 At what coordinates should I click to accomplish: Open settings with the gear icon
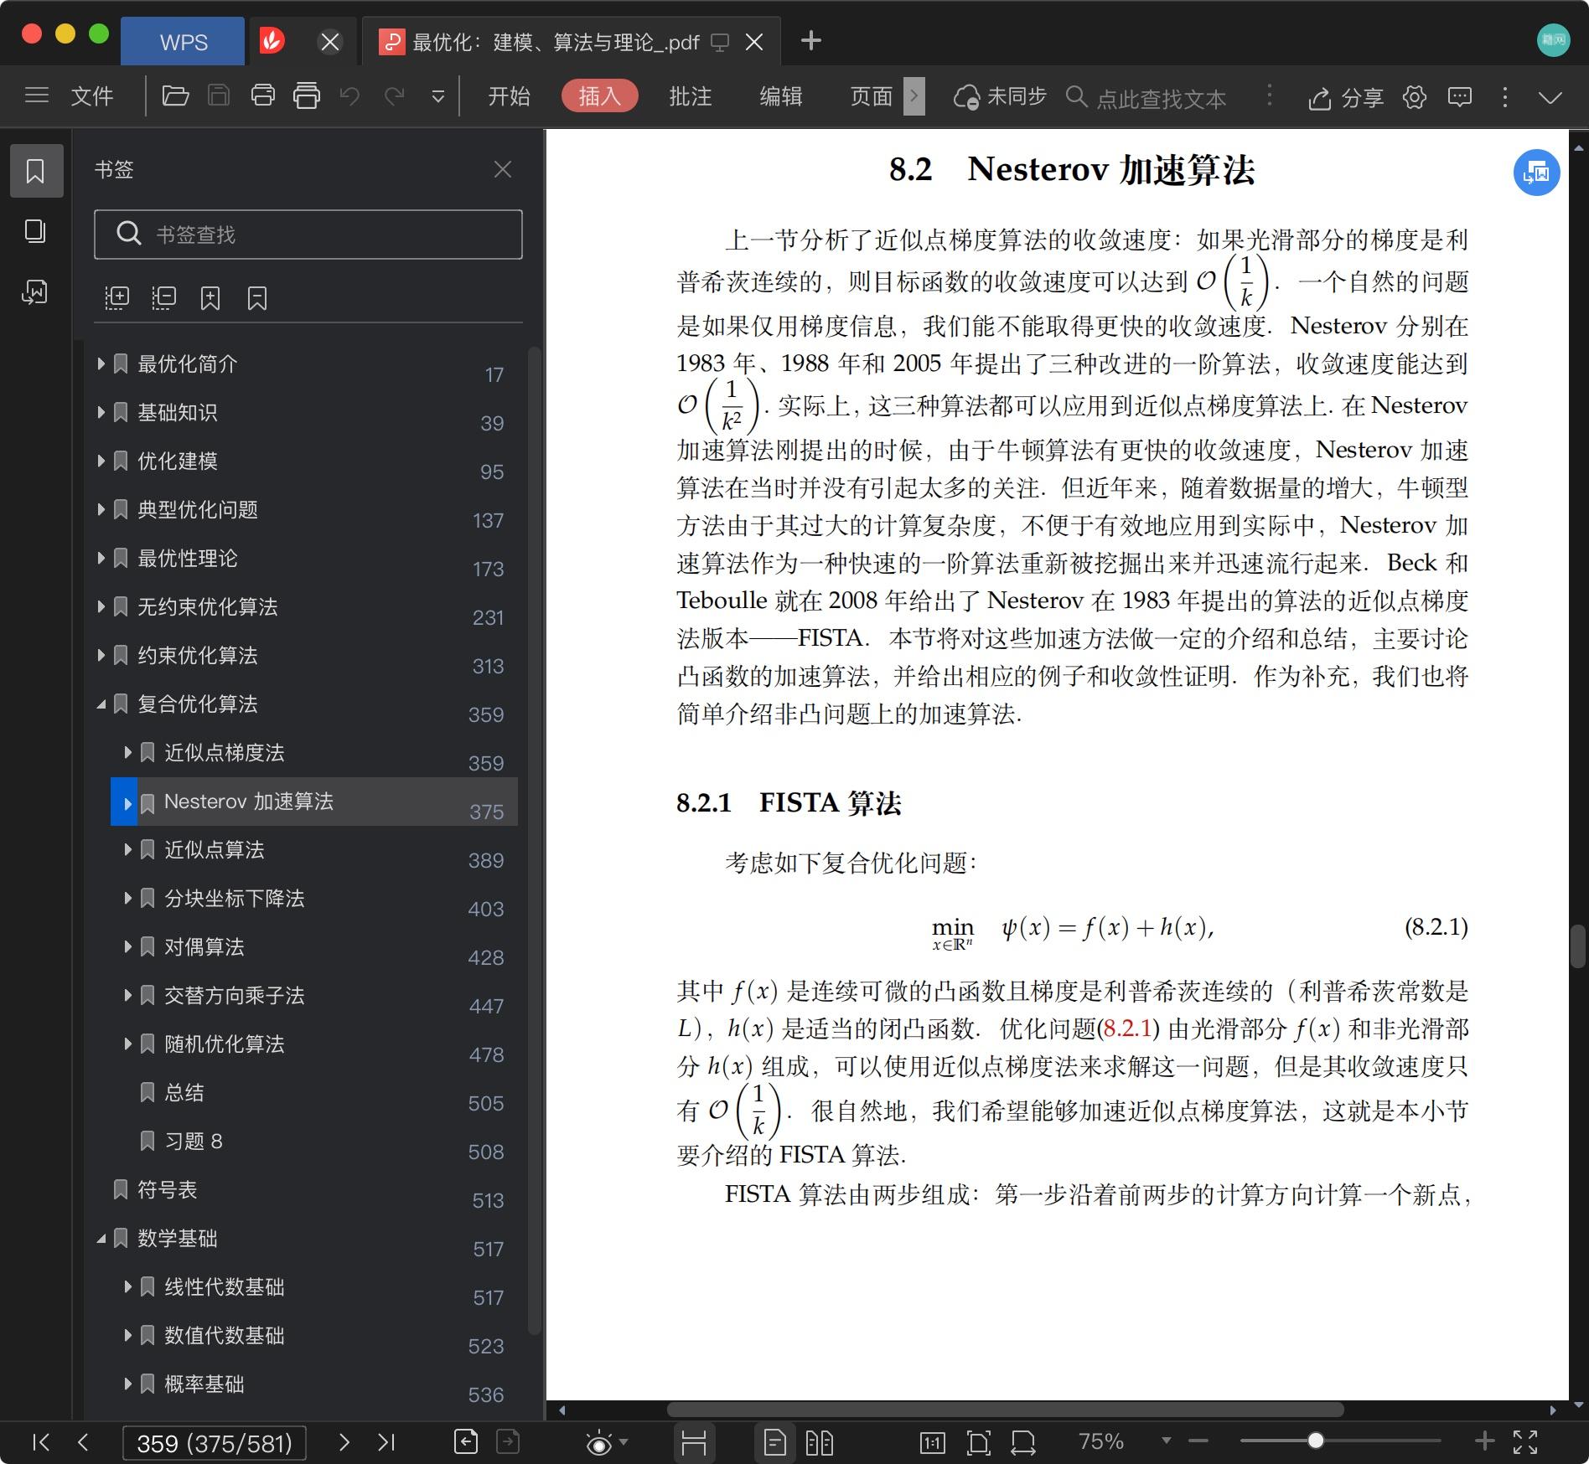click(x=1415, y=97)
